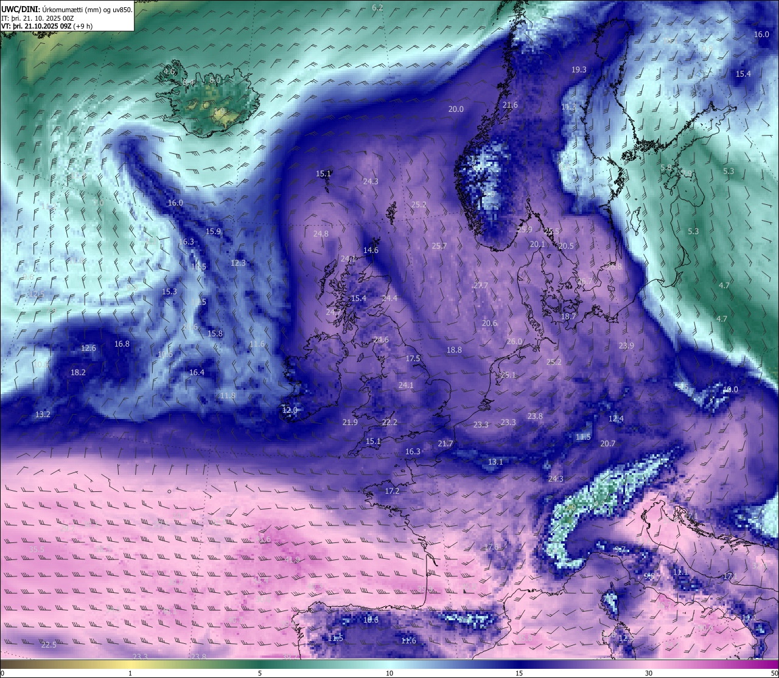Image resolution: width=779 pixels, height=678 pixels.
Task: Click the '23.9' value label
Action: tap(626, 346)
